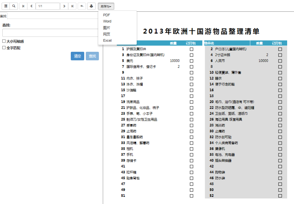Check the 已打包 box for 人民币
This screenshot has width=294, height=204.
click(280, 61)
